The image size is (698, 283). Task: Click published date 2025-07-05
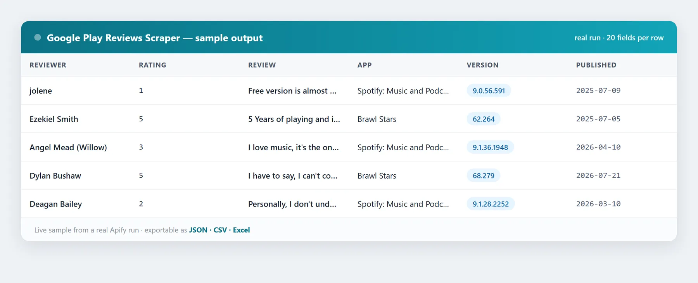[598, 119]
